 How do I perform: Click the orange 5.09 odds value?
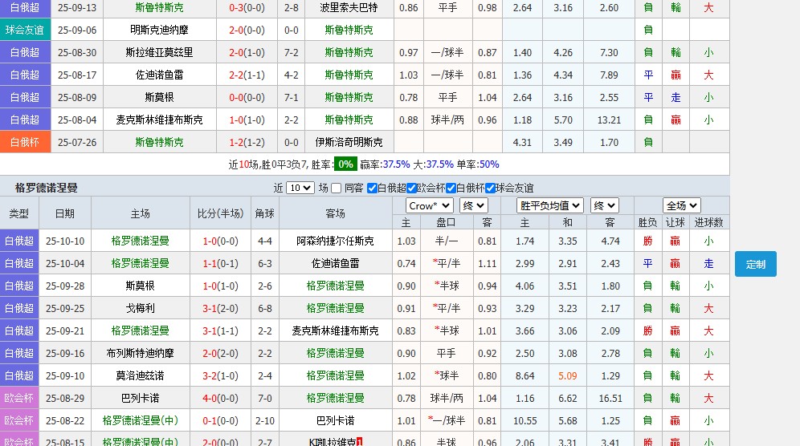pyautogui.click(x=567, y=375)
